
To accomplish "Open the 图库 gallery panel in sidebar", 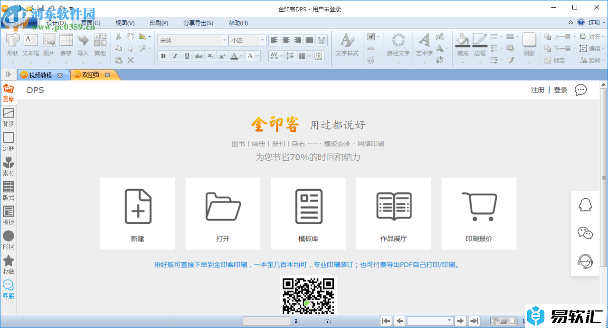I will coord(8,93).
